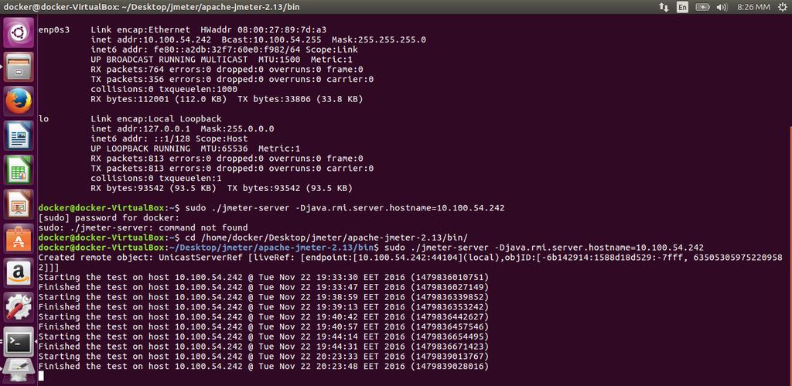Open the sound volume indicator menu
This screenshot has height=386, width=792.
[x=722, y=7]
